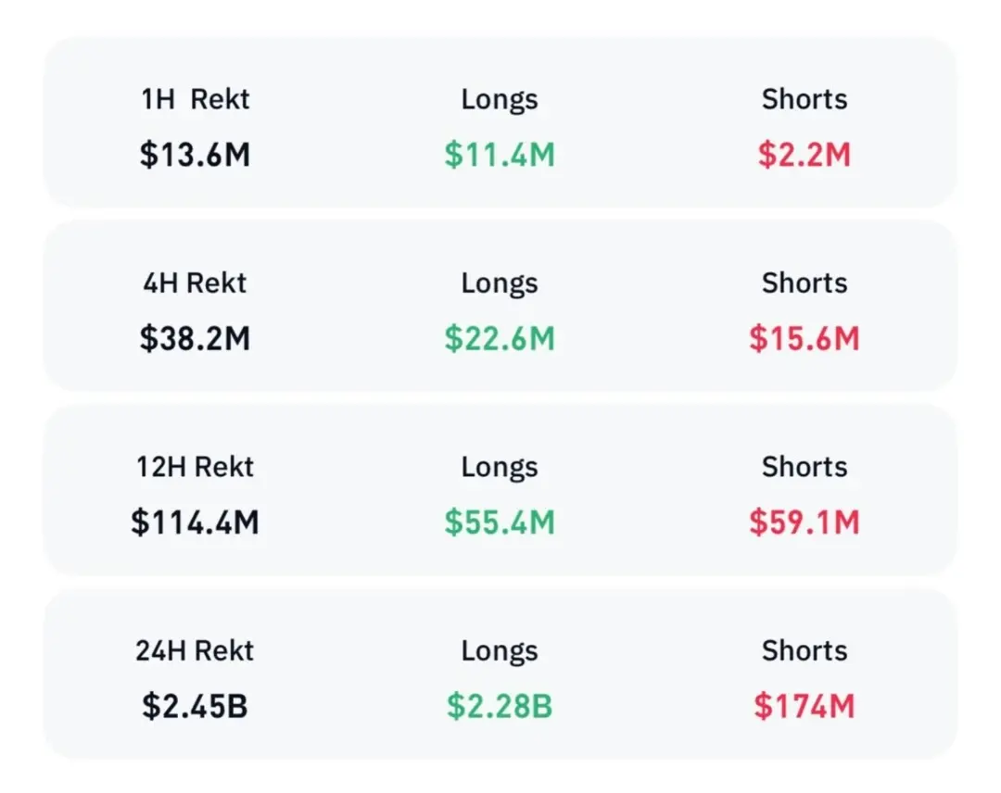Select the 24H Shorts value $174M
Image resolution: width=1001 pixels, height=793 pixels.
[804, 706]
